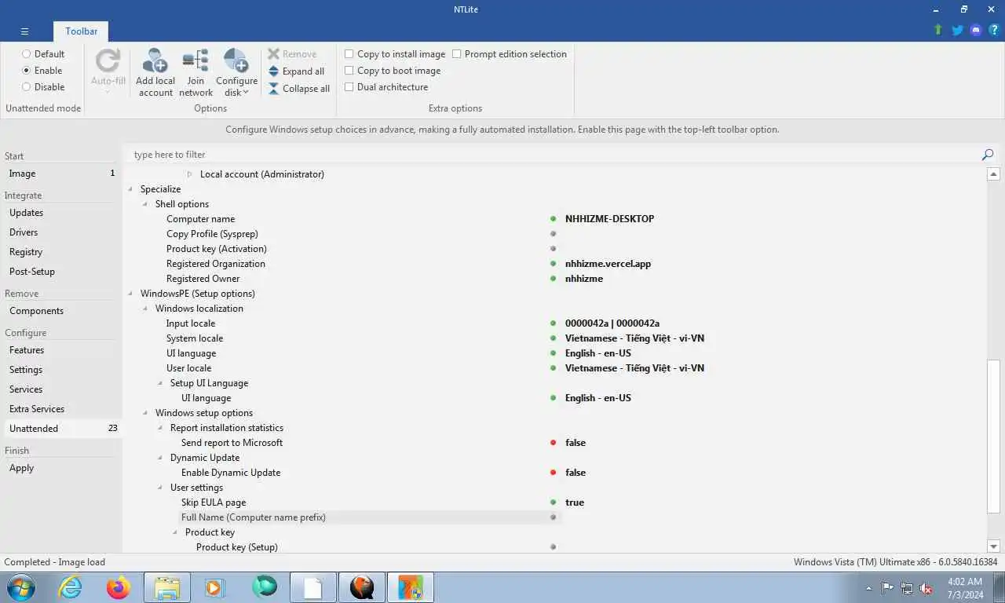
Task: Open the Registry page in sidebar
Action: (x=61, y=252)
